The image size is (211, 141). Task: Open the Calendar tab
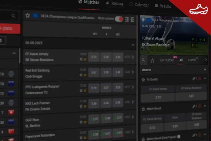click(x=139, y=5)
